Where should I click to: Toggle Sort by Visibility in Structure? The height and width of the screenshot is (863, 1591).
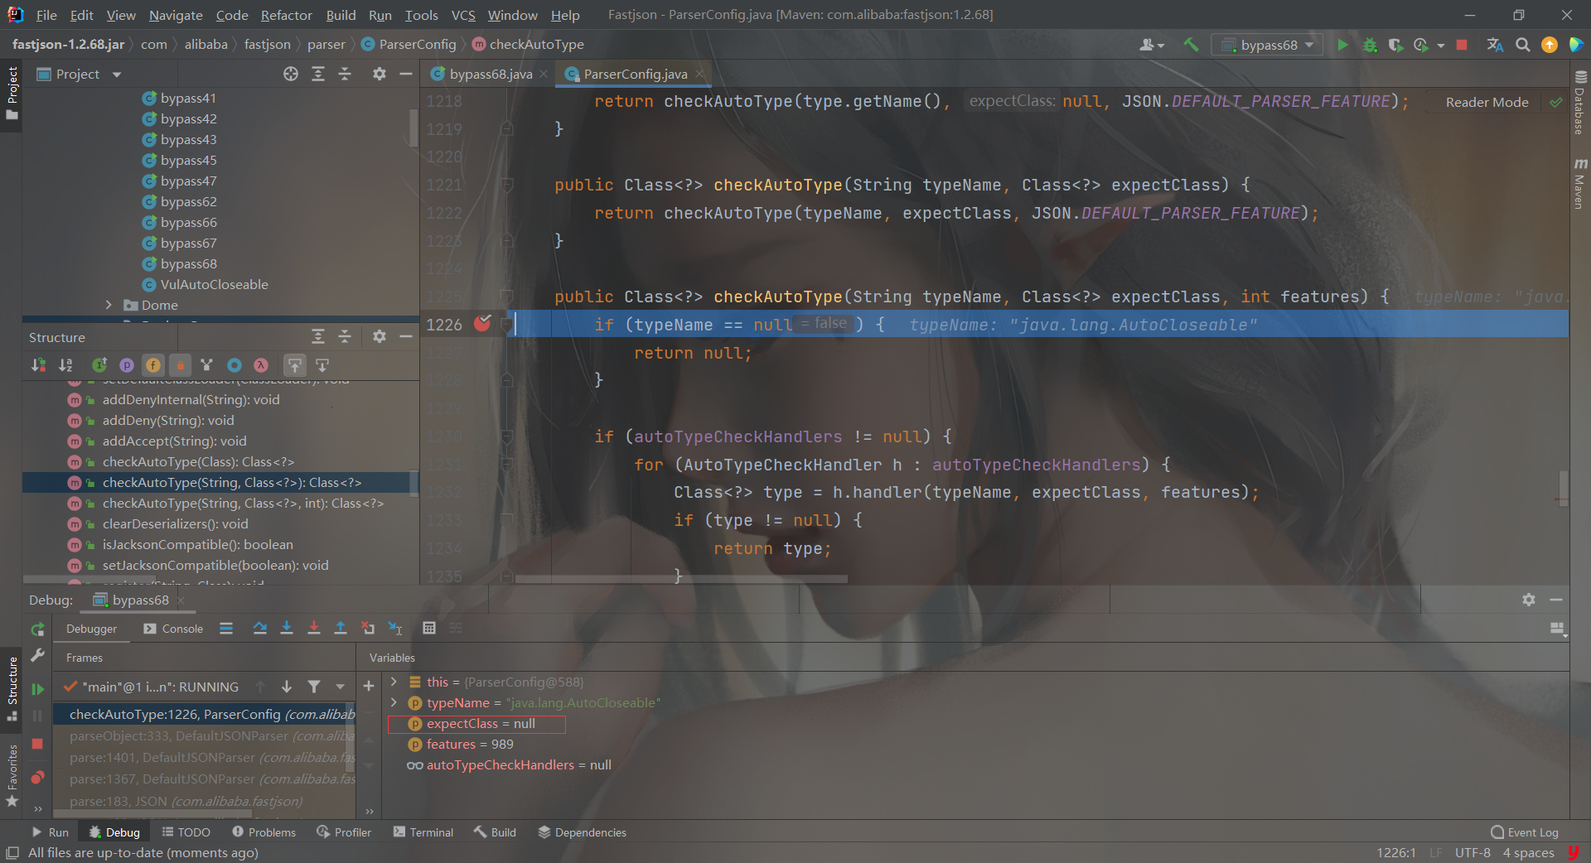[x=38, y=365]
